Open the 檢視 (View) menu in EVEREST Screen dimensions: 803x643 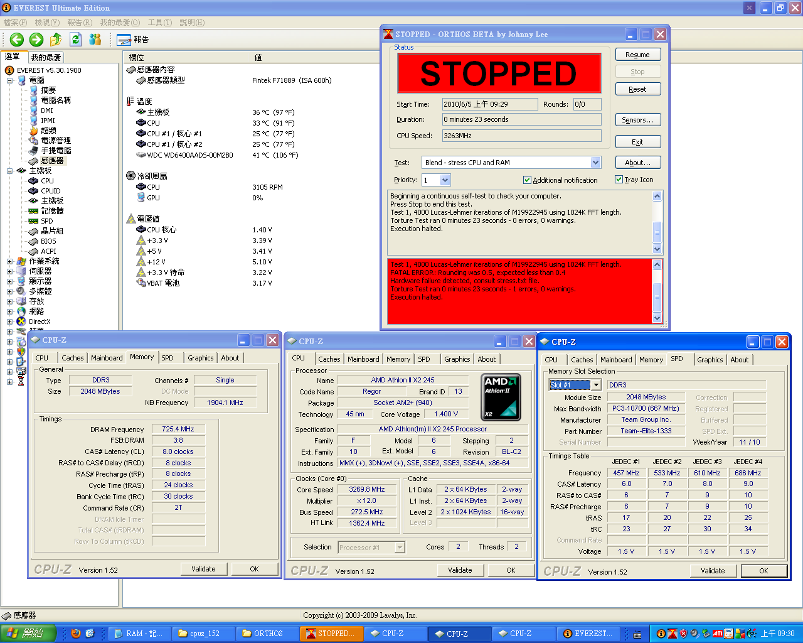pos(47,23)
